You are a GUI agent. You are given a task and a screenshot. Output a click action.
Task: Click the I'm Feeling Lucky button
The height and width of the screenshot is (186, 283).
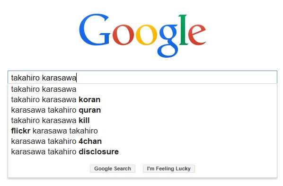pos(169,168)
